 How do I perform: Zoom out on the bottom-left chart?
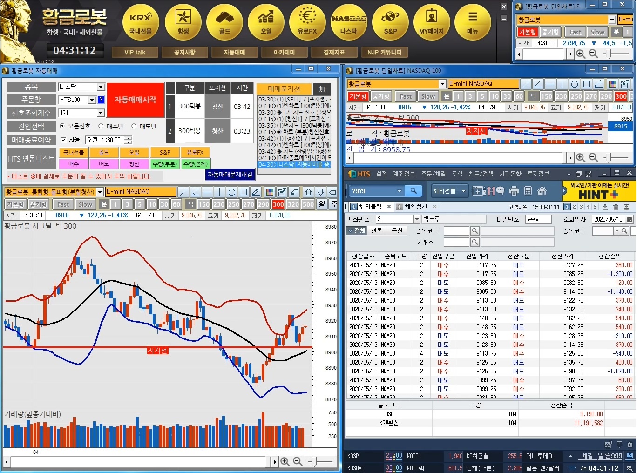[298, 462]
